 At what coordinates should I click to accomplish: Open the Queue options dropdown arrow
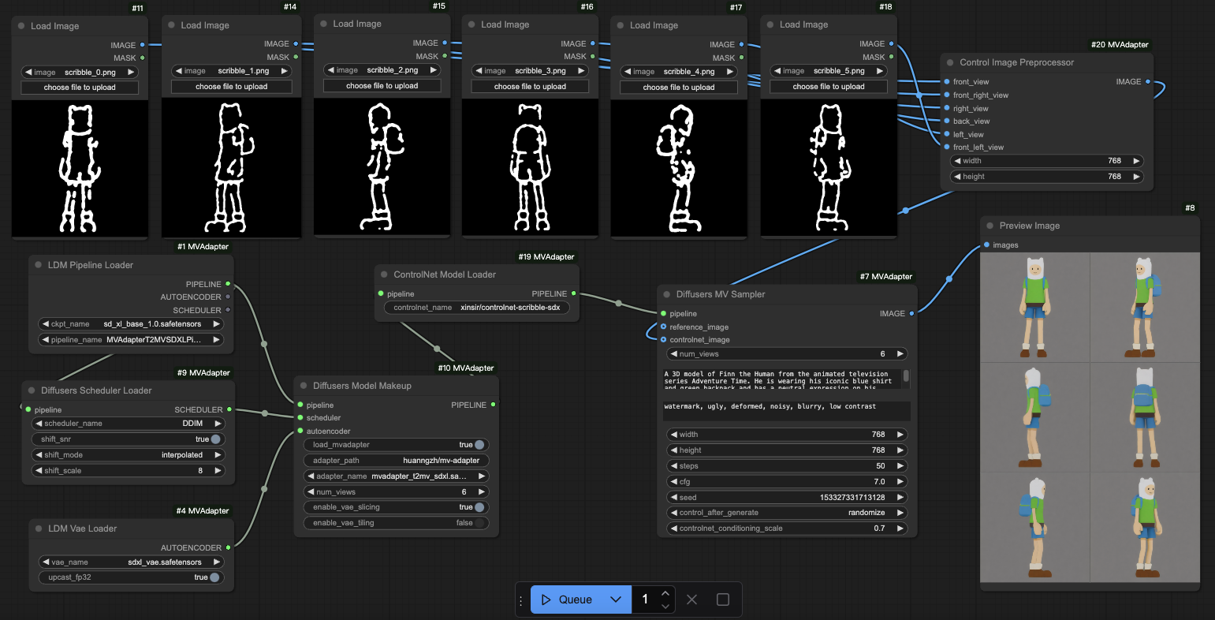tap(616, 599)
